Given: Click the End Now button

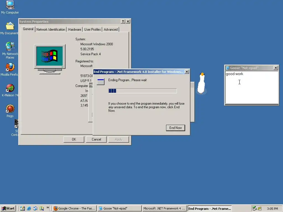Looking at the screenshot, I should (175, 128).
